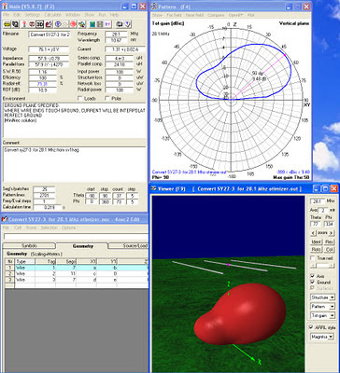
Task: Click the blue circular icon in Main toolbar
Action: point(58,24)
